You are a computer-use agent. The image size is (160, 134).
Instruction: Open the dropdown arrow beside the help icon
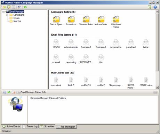coord(158,7)
